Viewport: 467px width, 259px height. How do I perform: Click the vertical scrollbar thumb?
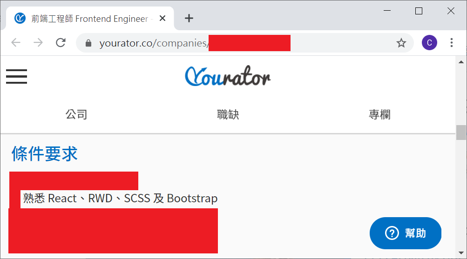(x=461, y=133)
